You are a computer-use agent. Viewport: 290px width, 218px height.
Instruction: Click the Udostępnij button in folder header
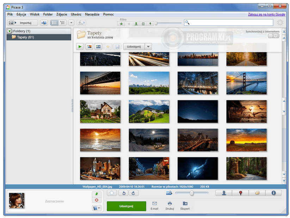(134, 47)
